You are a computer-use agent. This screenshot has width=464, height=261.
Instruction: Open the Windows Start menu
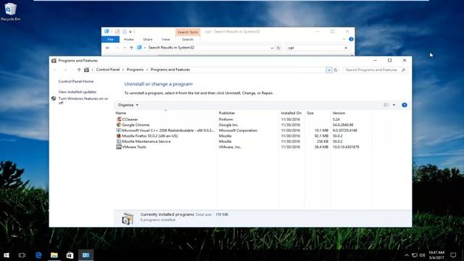click(x=7, y=255)
